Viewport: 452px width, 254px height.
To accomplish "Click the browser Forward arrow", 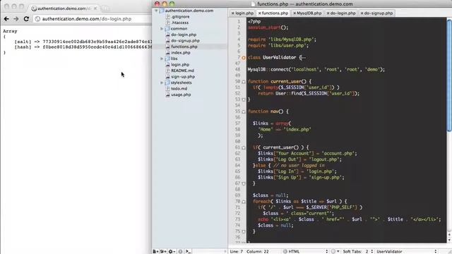I will tap(16, 19).
